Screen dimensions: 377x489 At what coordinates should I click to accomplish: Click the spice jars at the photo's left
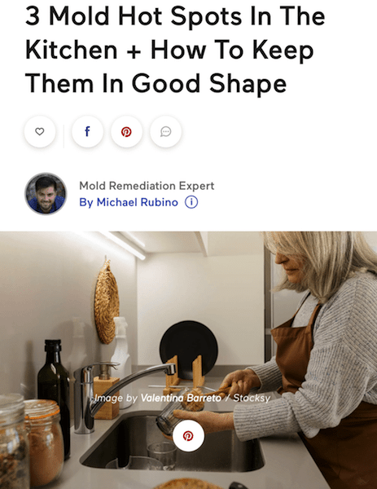[31, 441]
